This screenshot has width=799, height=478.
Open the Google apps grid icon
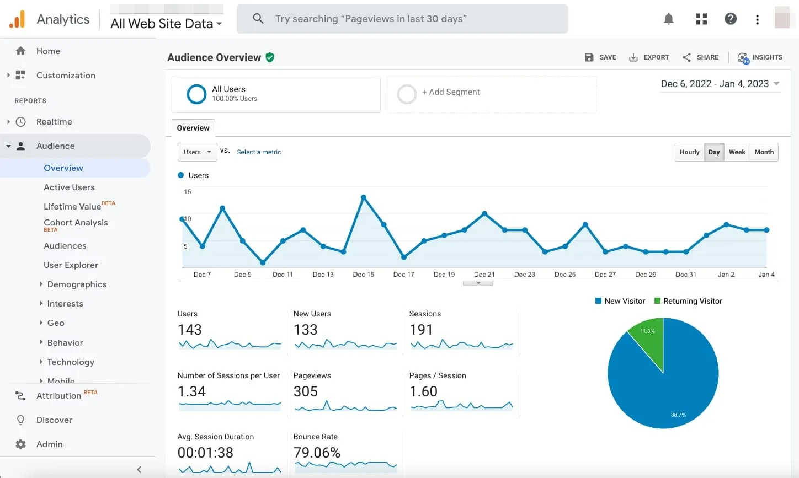point(701,18)
